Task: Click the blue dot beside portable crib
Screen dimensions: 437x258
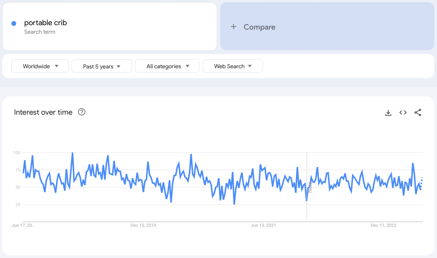Action: pos(14,23)
